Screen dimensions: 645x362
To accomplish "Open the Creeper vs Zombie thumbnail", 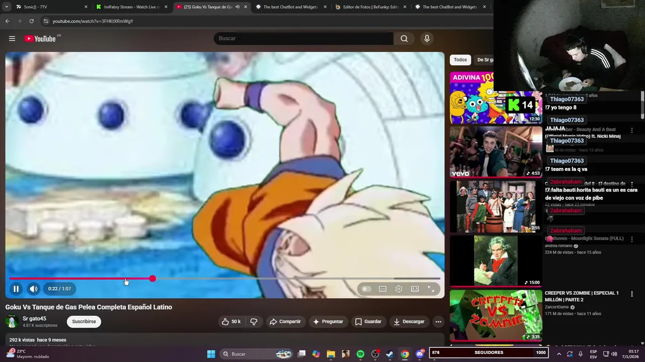I will (x=496, y=316).
